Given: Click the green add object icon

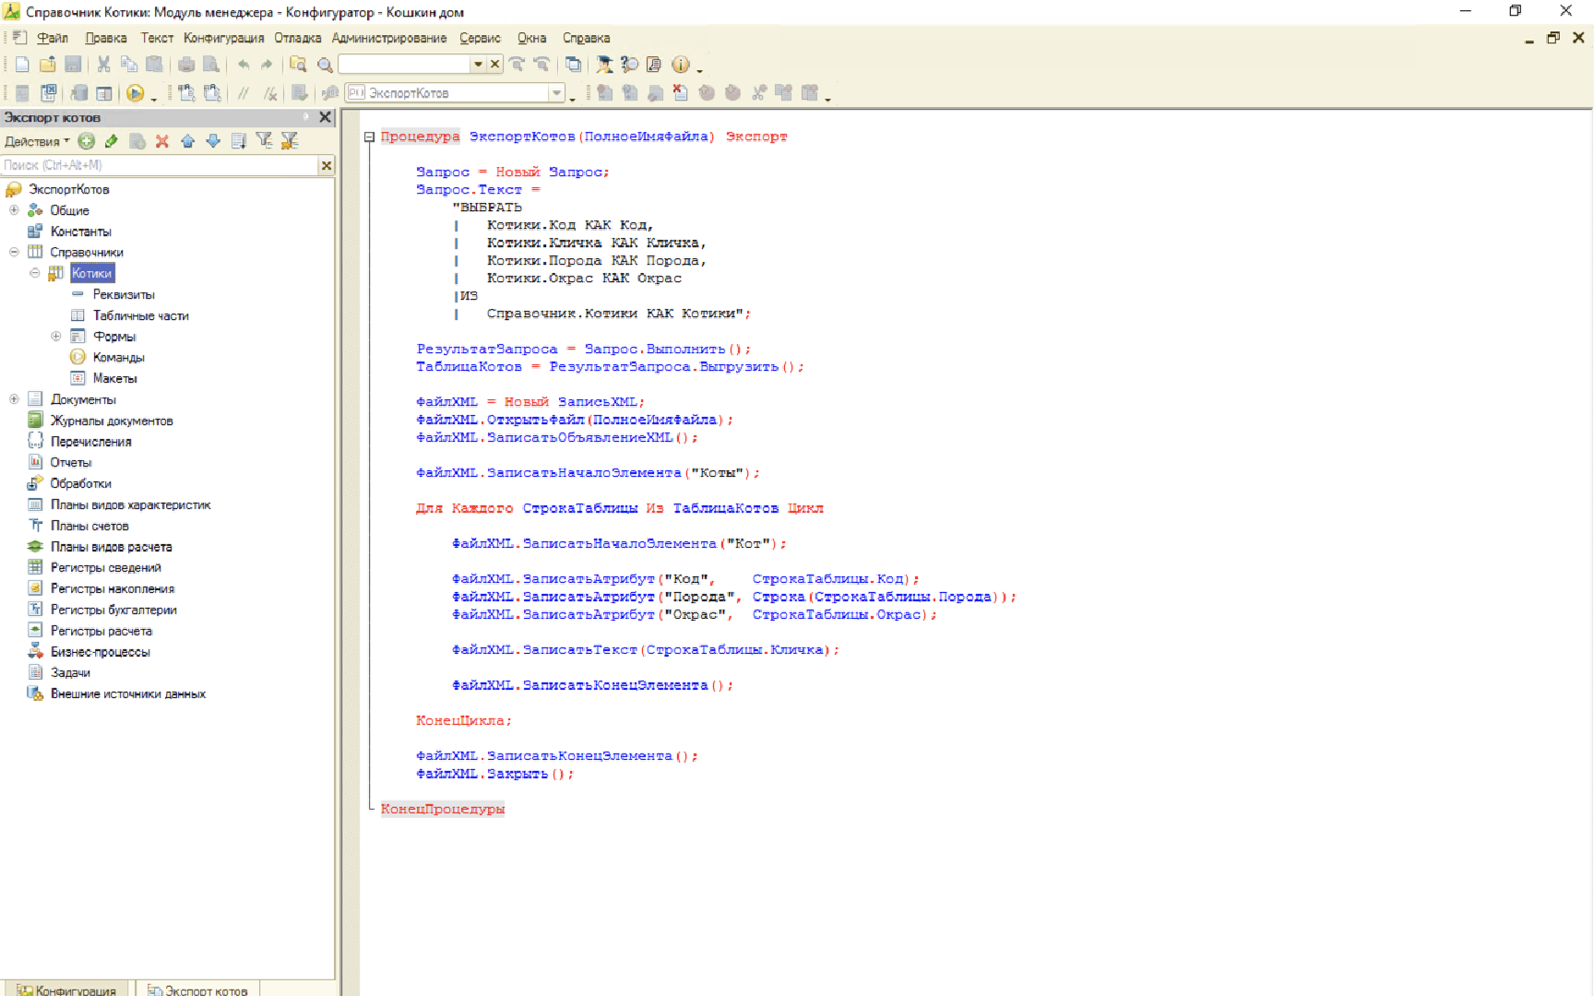Looking at the screenshot, I should click(87, 141).
